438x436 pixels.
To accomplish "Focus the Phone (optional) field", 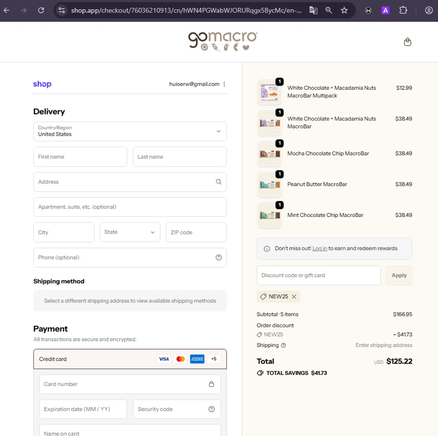I will tap(130, 257).
